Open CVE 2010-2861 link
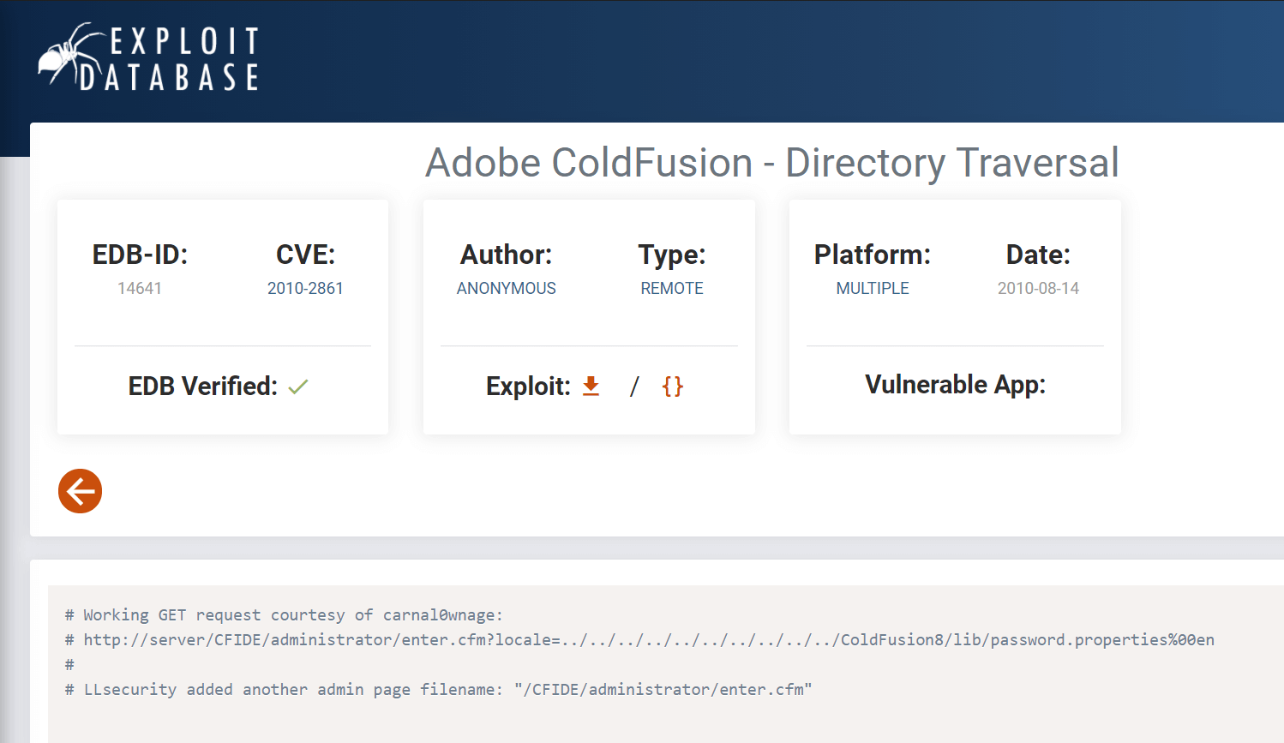Screen dimensions: 1284x743 click(x=305, y=288)
